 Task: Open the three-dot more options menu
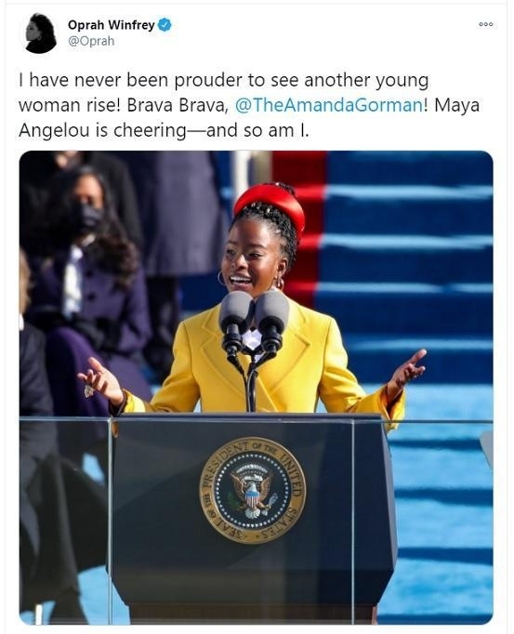tap(486, 24)
